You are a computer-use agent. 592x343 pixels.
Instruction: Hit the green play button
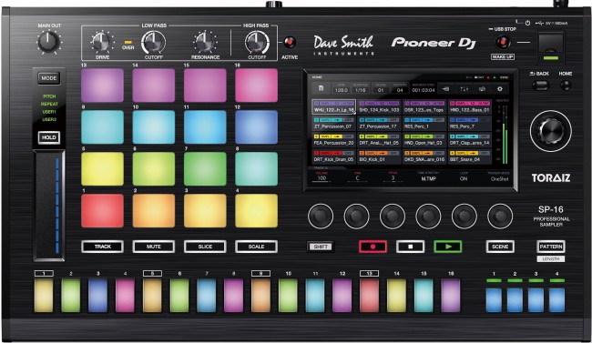[448, 247]
